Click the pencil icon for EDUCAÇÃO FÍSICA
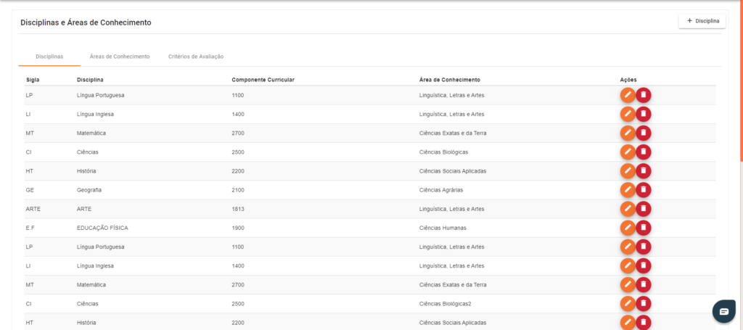Viewport: 743px width, 330px height. tap(628, 228)
